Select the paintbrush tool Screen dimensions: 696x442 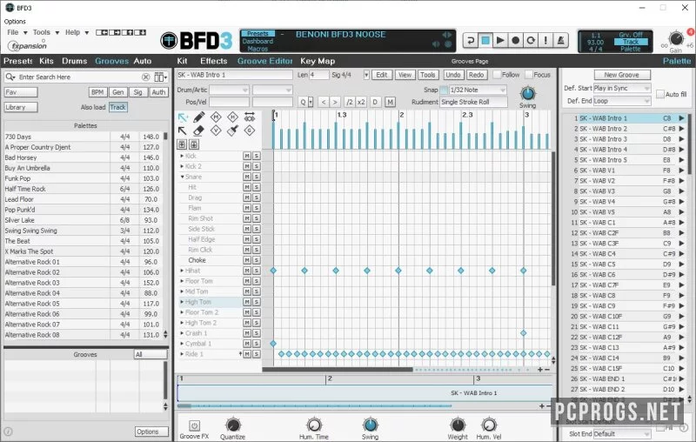(x=232, y=131)
